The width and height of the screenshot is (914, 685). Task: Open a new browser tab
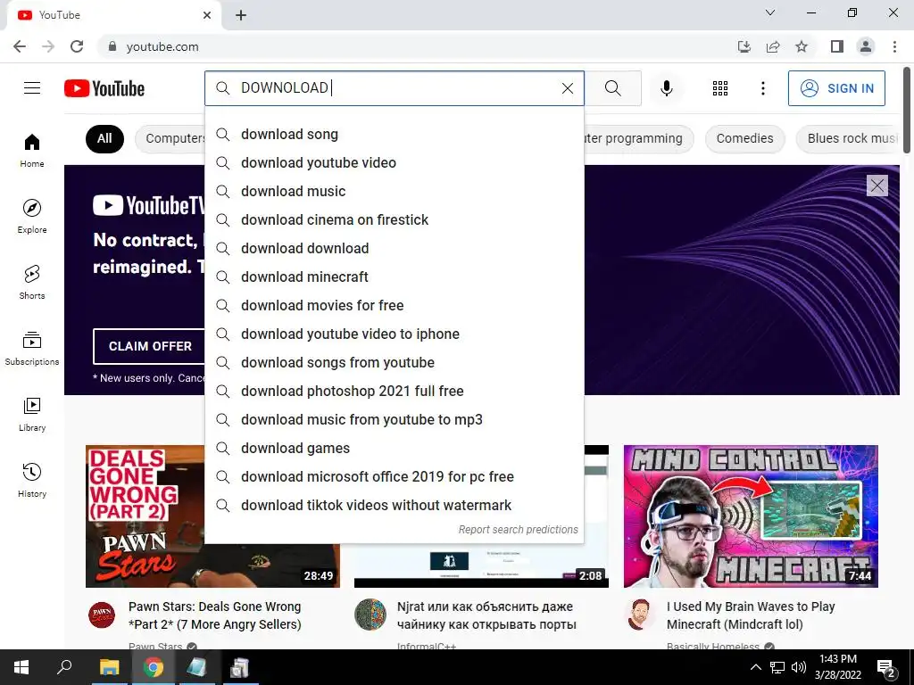coord(241,15)
